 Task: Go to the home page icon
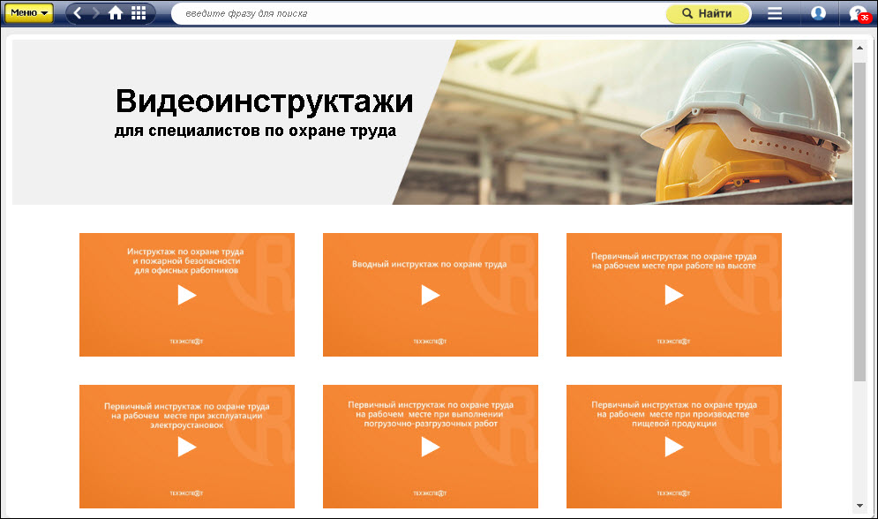pyautogui.click(x=116, y=13)
